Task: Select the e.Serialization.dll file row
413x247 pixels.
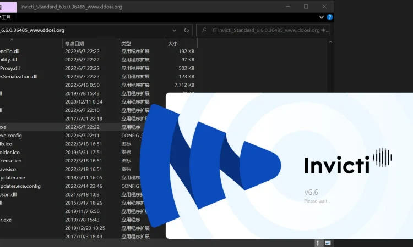Action: (x=99, y=77)
